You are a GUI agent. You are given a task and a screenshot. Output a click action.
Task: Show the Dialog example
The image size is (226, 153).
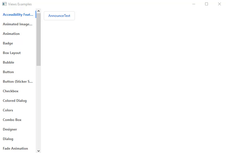[x=8, y=139]
